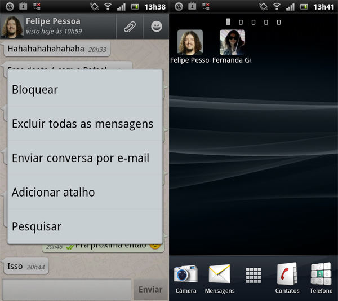Choose Pesquisar in the menu
The width and height of the screenshot is (338, 301).
[84, 226]
